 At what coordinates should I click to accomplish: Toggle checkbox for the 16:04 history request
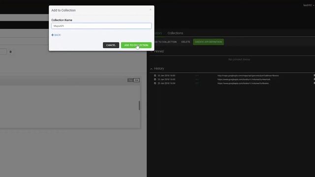[155, 83]
